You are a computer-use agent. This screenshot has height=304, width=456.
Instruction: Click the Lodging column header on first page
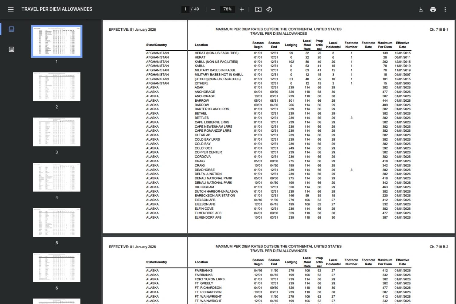click(291, 45)
